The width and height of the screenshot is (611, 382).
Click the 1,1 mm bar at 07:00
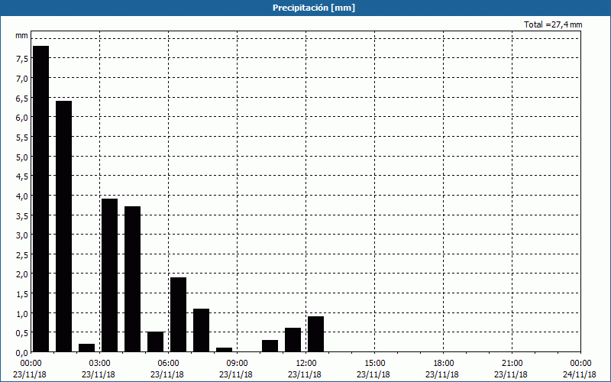201,330
